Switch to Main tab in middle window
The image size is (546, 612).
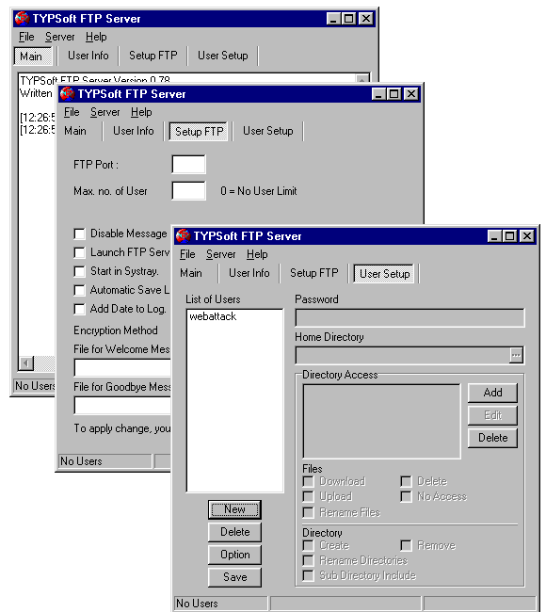coord(75,131)
